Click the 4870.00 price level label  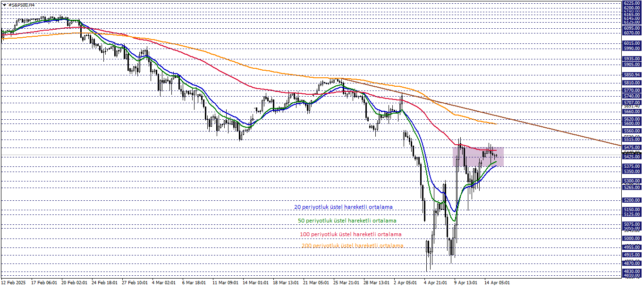tap(632, 263)
